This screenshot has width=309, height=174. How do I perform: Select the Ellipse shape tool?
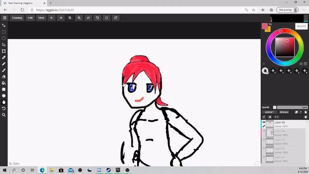[4, 96]
